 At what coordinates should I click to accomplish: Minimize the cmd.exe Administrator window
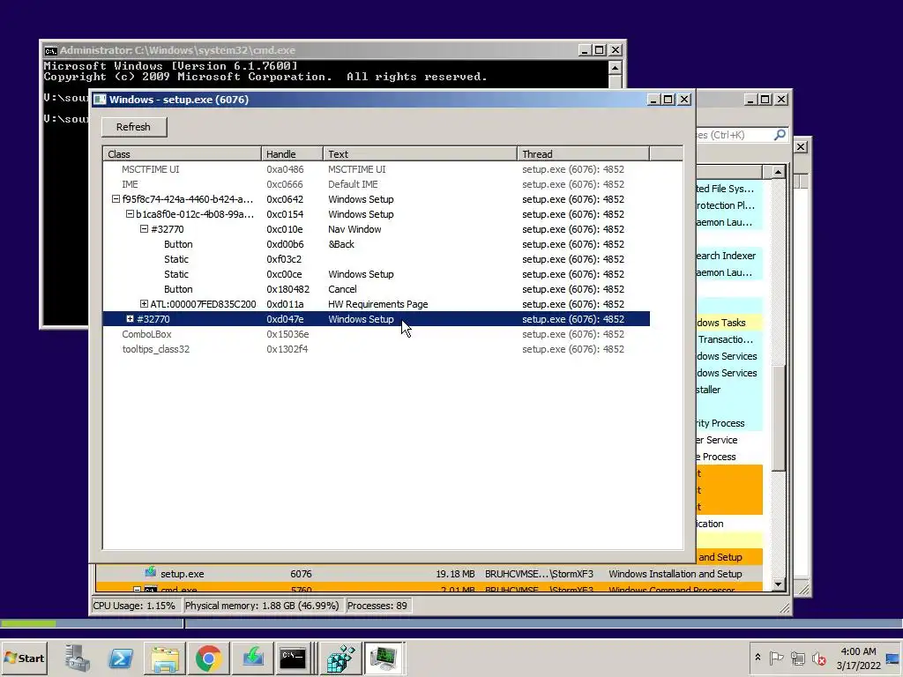(585, 50)
